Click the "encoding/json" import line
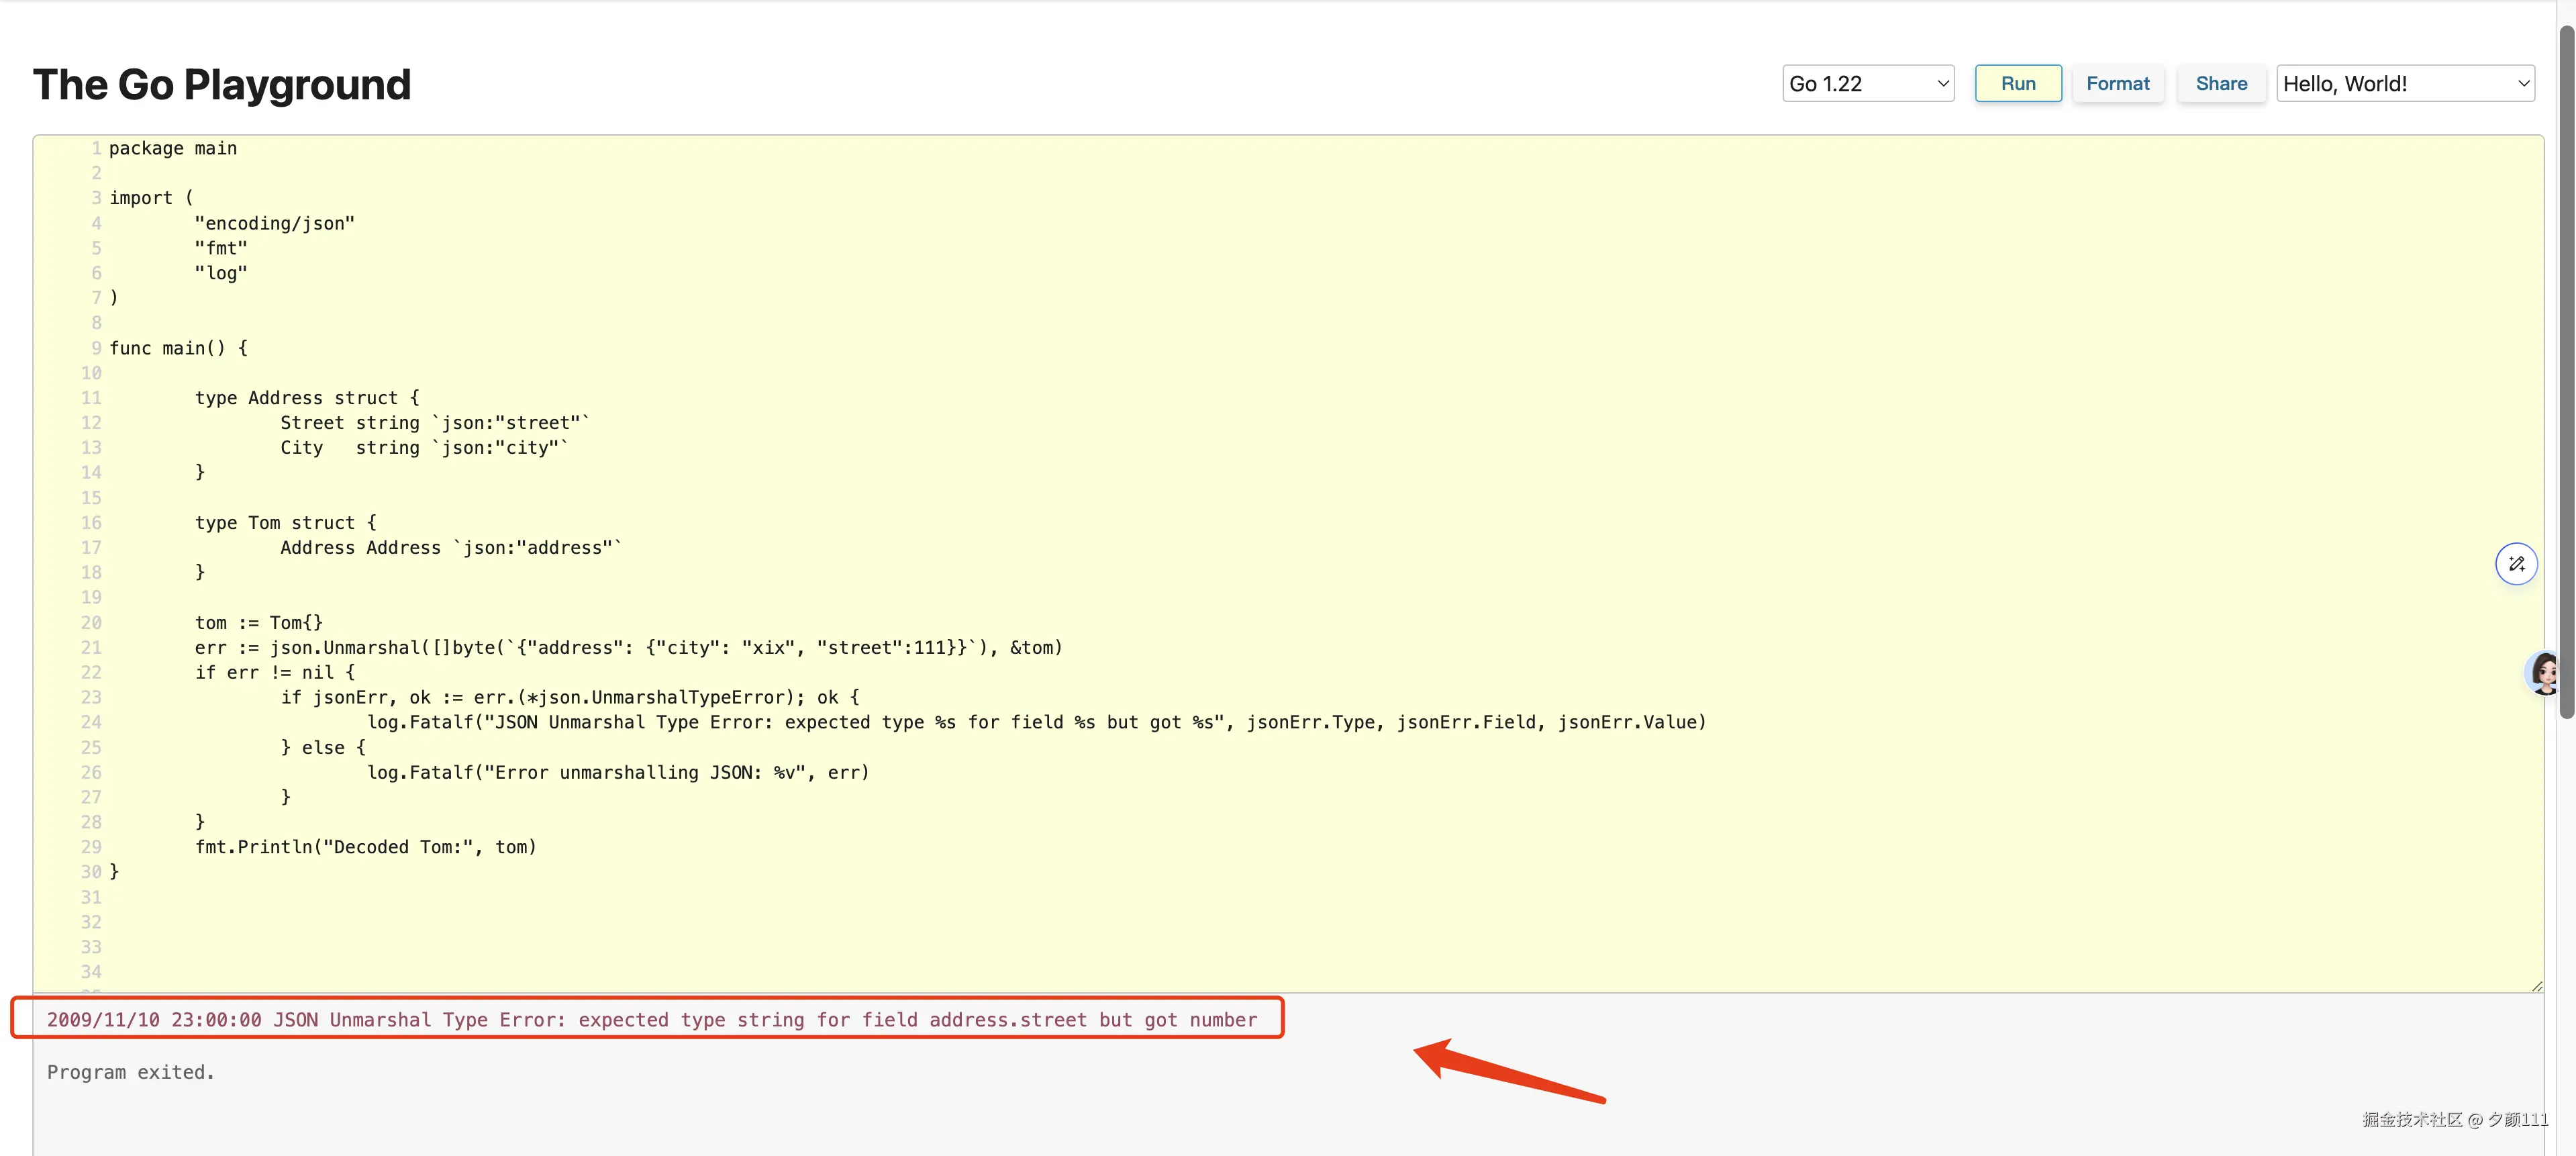This screenshot has width=2576, height=1156. pos(274,223)
